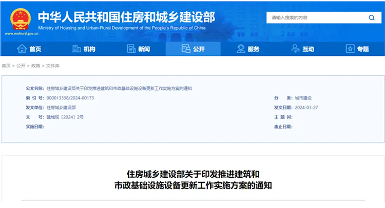This screenshot has width=385, height=208.
Task: Go to 首页 in the breadcrumb
Action: click(6, 66)
